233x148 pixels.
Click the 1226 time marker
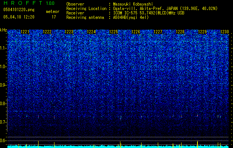point(136,32)
